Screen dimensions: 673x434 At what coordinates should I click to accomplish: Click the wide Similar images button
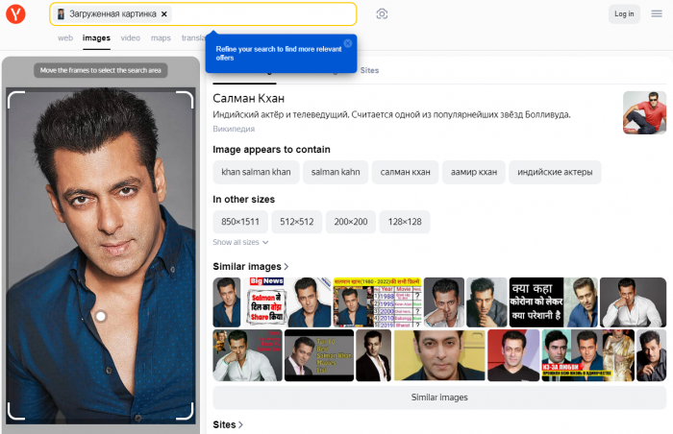pos(438,398)
